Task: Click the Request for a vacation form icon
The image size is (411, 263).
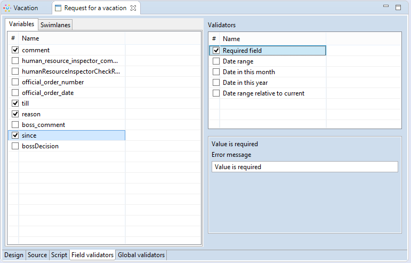Action: [x=58, y=8]
